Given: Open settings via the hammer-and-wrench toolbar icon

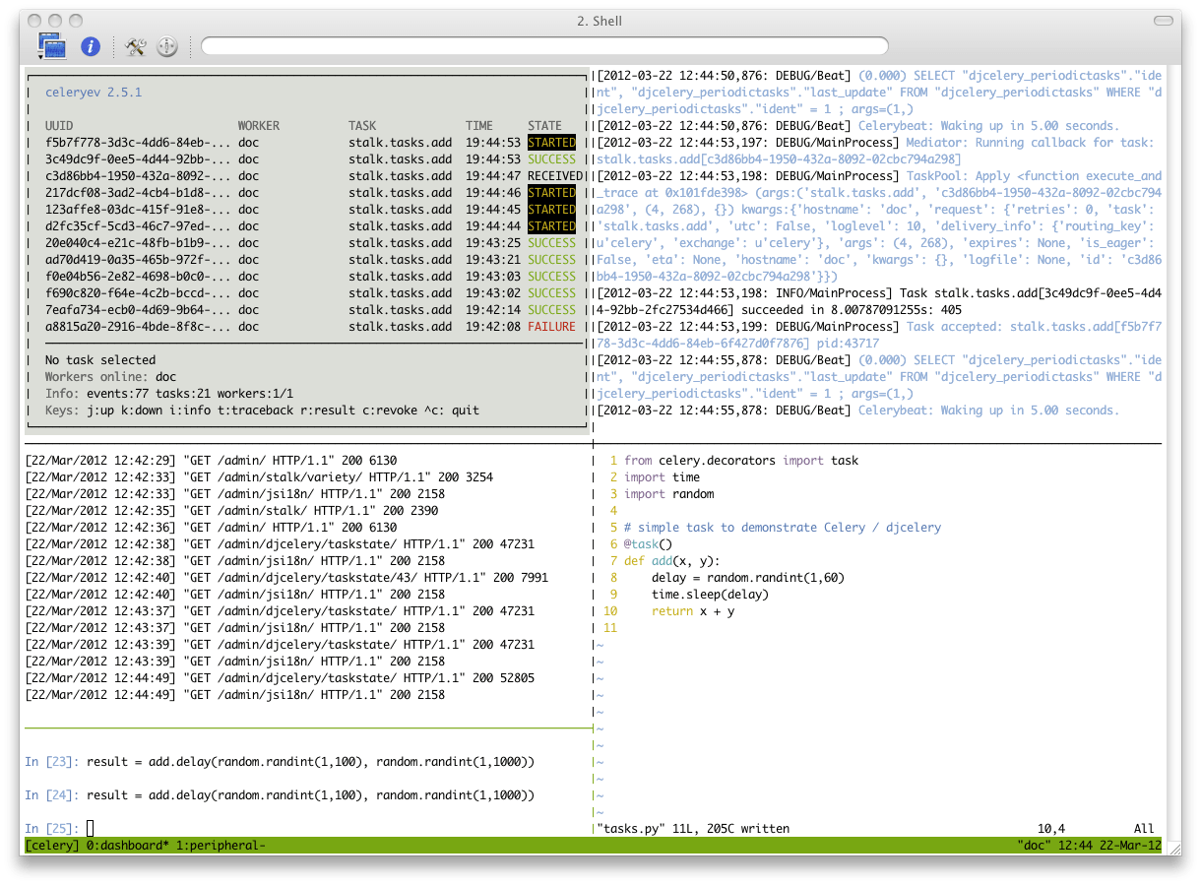Looking at the screenshot, I should tap(136, 45).
